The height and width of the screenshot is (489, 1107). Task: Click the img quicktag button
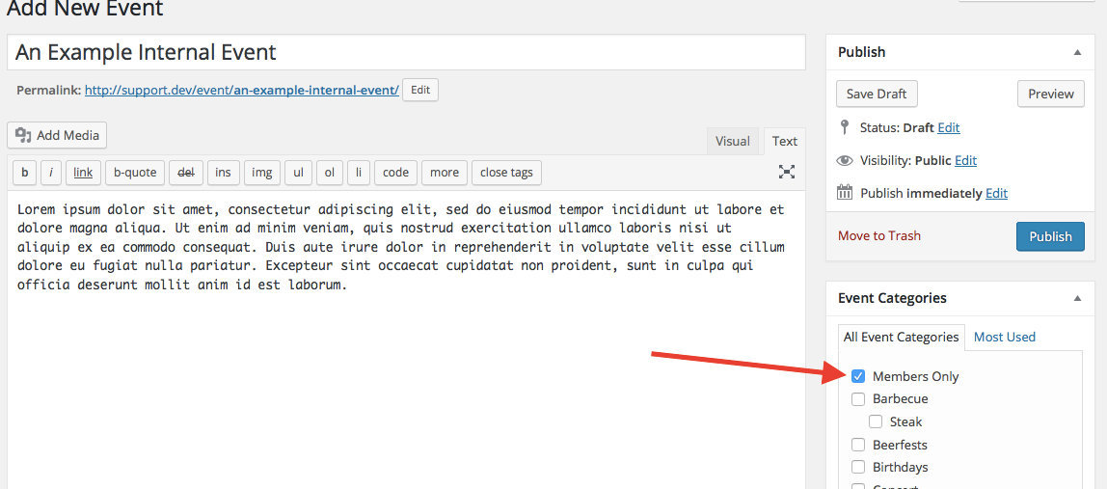coord(261,173)
